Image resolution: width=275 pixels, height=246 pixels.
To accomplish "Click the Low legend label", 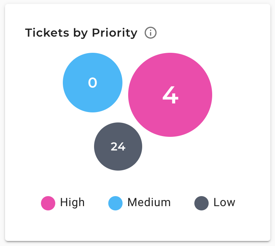I will click(224, 202).
